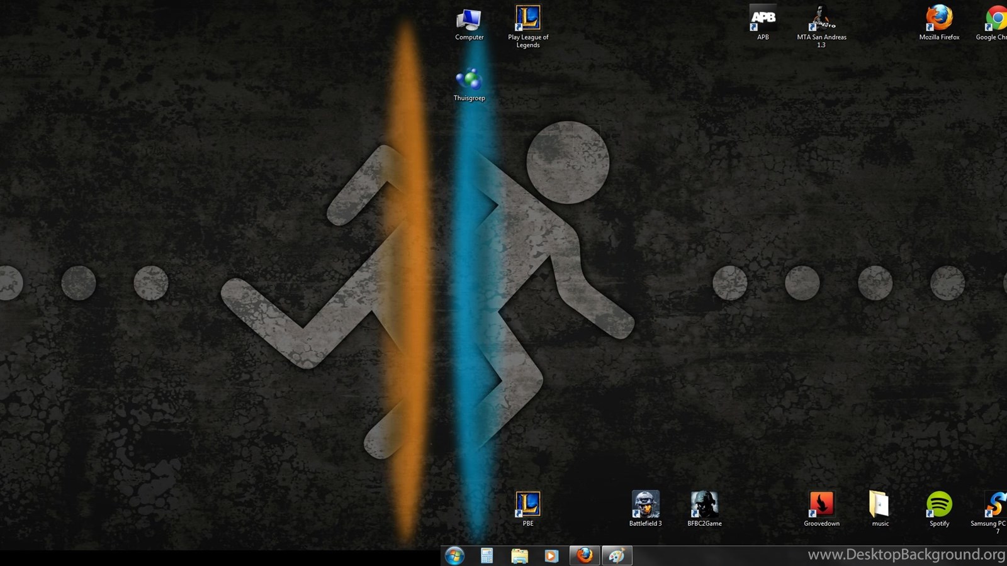Open Calculator from the taskbar

[487, 555]
